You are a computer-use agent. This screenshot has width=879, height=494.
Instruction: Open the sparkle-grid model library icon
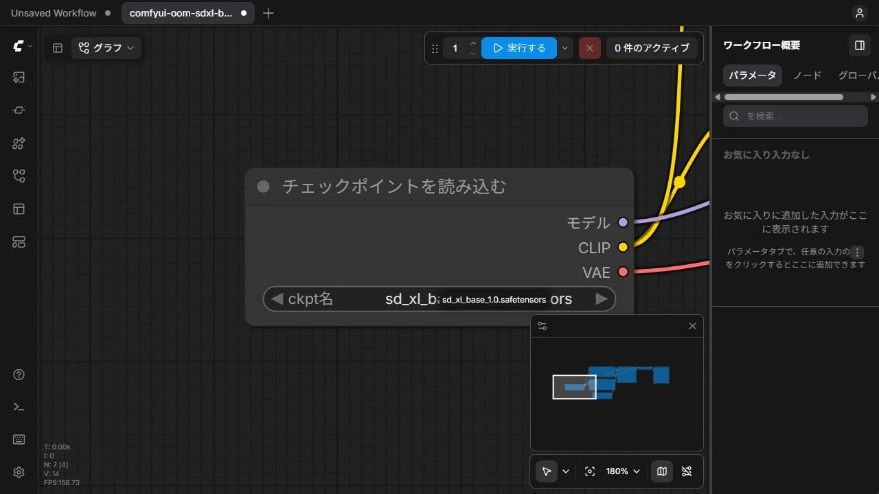(19, 143)
